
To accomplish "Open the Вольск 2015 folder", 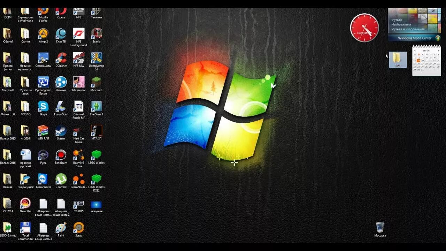I will (x=8, y=132).
